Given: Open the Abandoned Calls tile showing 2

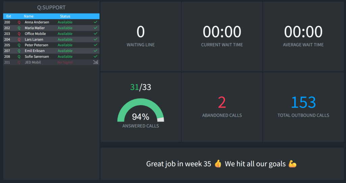Looking at the screenshot, I should pyautogui.click(x=222, y=107).
